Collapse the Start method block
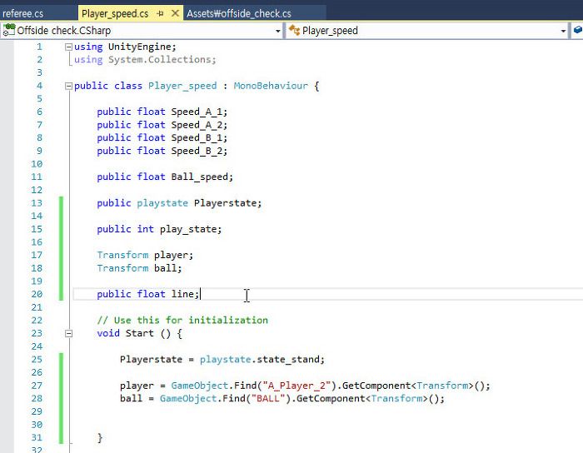Screen dimensions: 583x453 pyautogui.click(x=68, y=334)
